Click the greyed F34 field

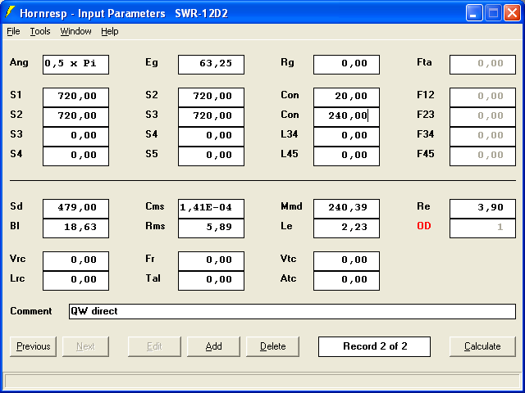(482, 137)
